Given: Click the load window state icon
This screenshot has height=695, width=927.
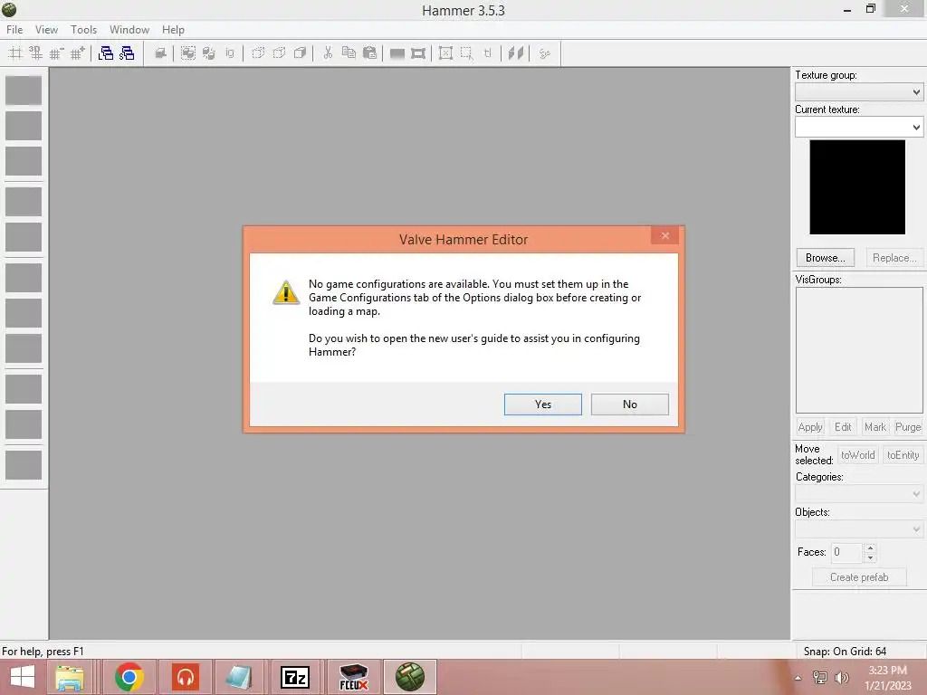Looking at the screenshot, I should tap(106, 53).
